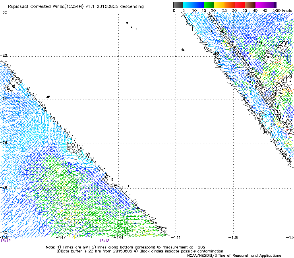Click the longitude label "-144"
Screen dimensions: 294x258
pos(118,237)
